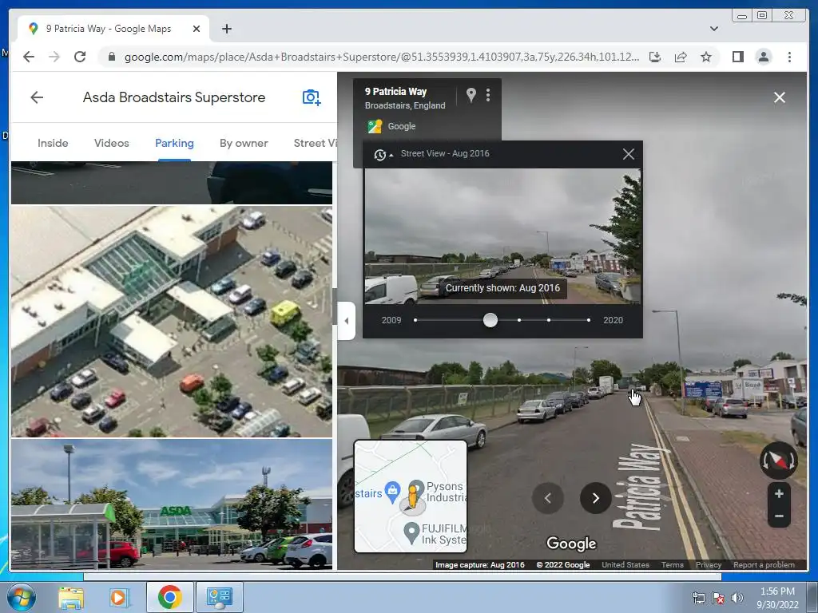Go to previous Street View image

pos(548,498)
